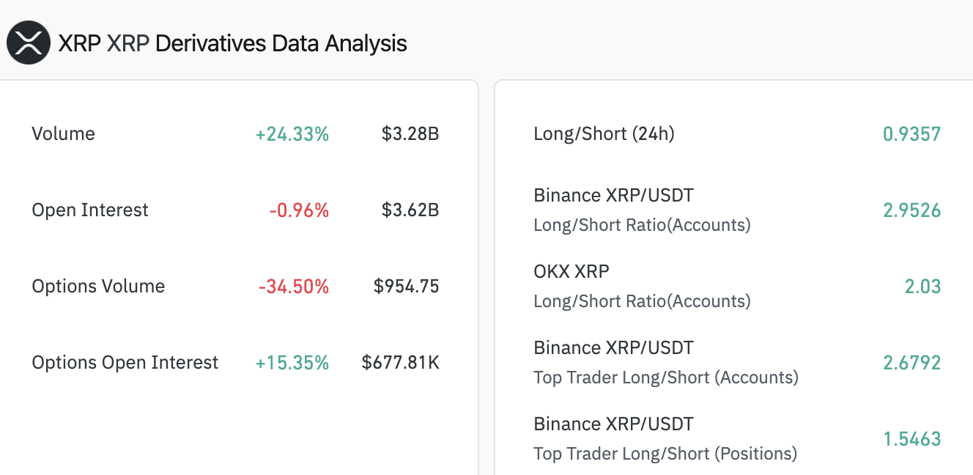Click the -34.50% options volume change

tap(293, 287)
